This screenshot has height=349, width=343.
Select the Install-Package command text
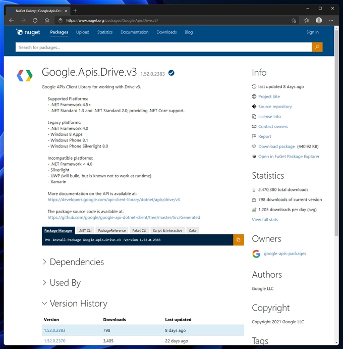[x=106, y=240]
